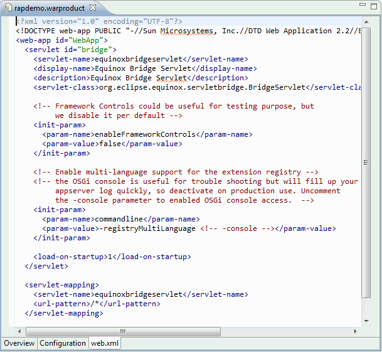This screenshot has height=352, width=382.
Task: Click the vertical scrollbar down arrow
Action: (366, 321)
